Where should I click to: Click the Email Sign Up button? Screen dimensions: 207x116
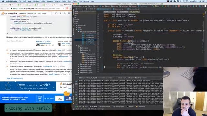[x=40, y=98]
